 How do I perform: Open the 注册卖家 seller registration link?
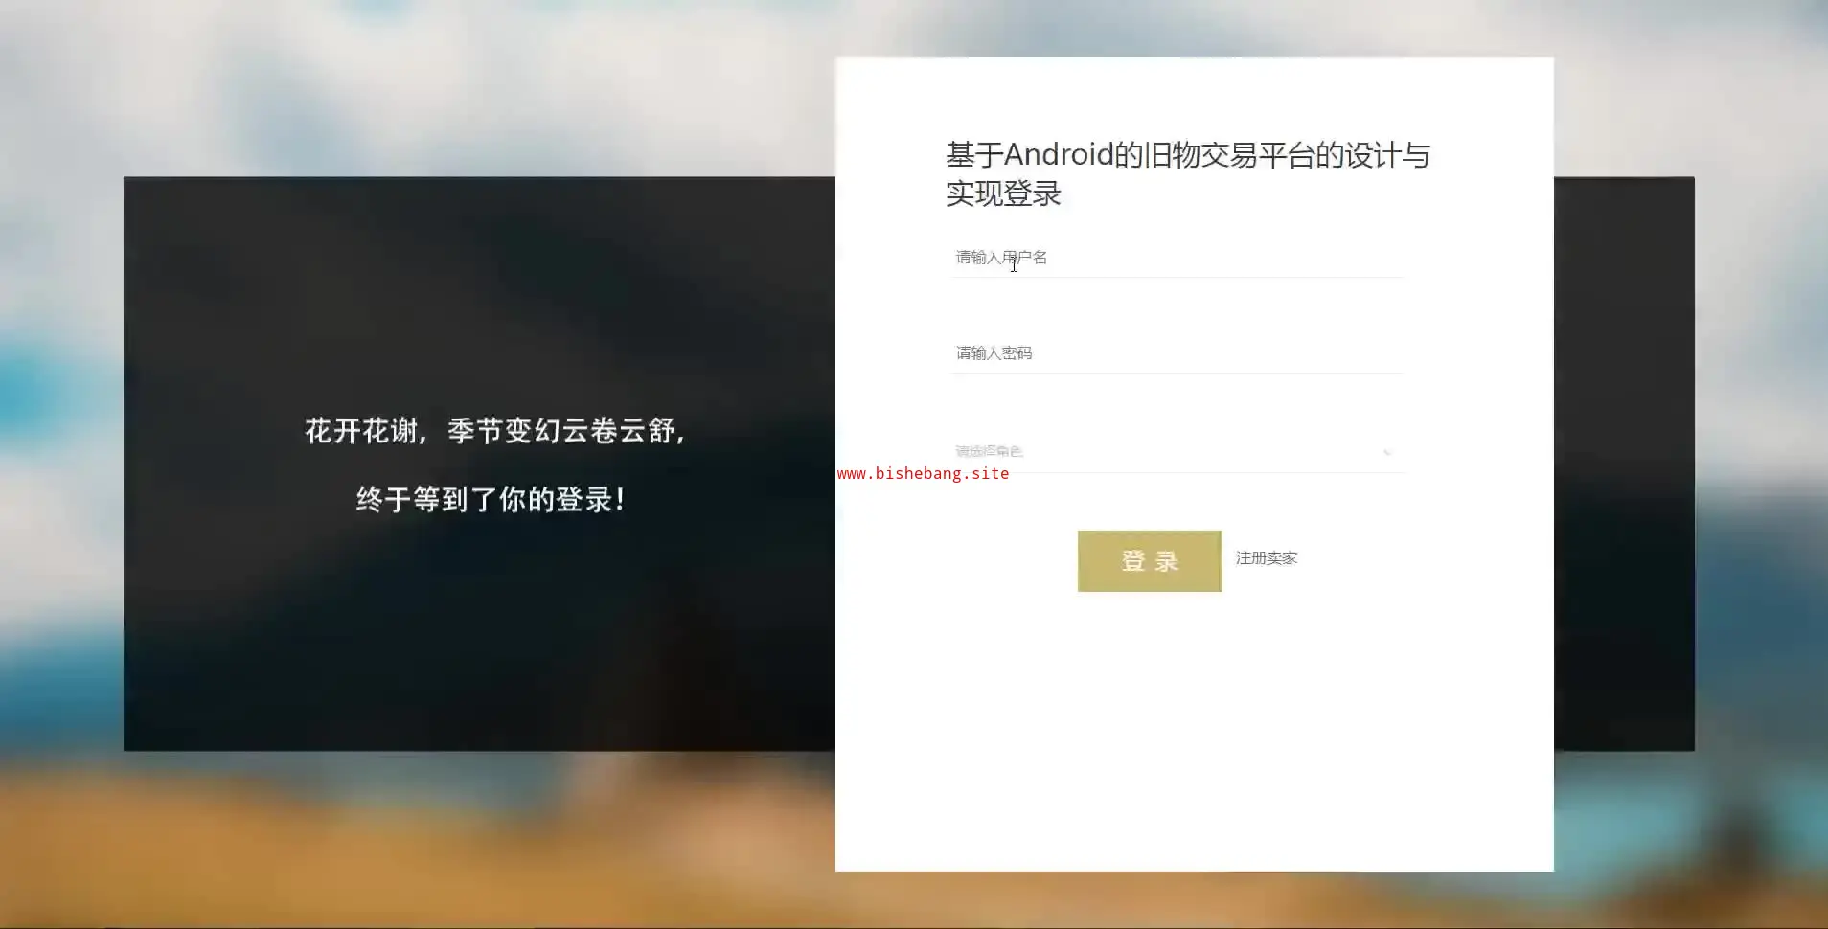1267,558
